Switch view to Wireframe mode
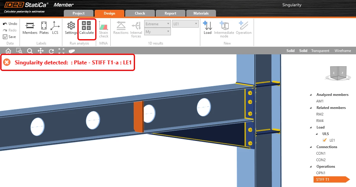 tap(343, 51)
